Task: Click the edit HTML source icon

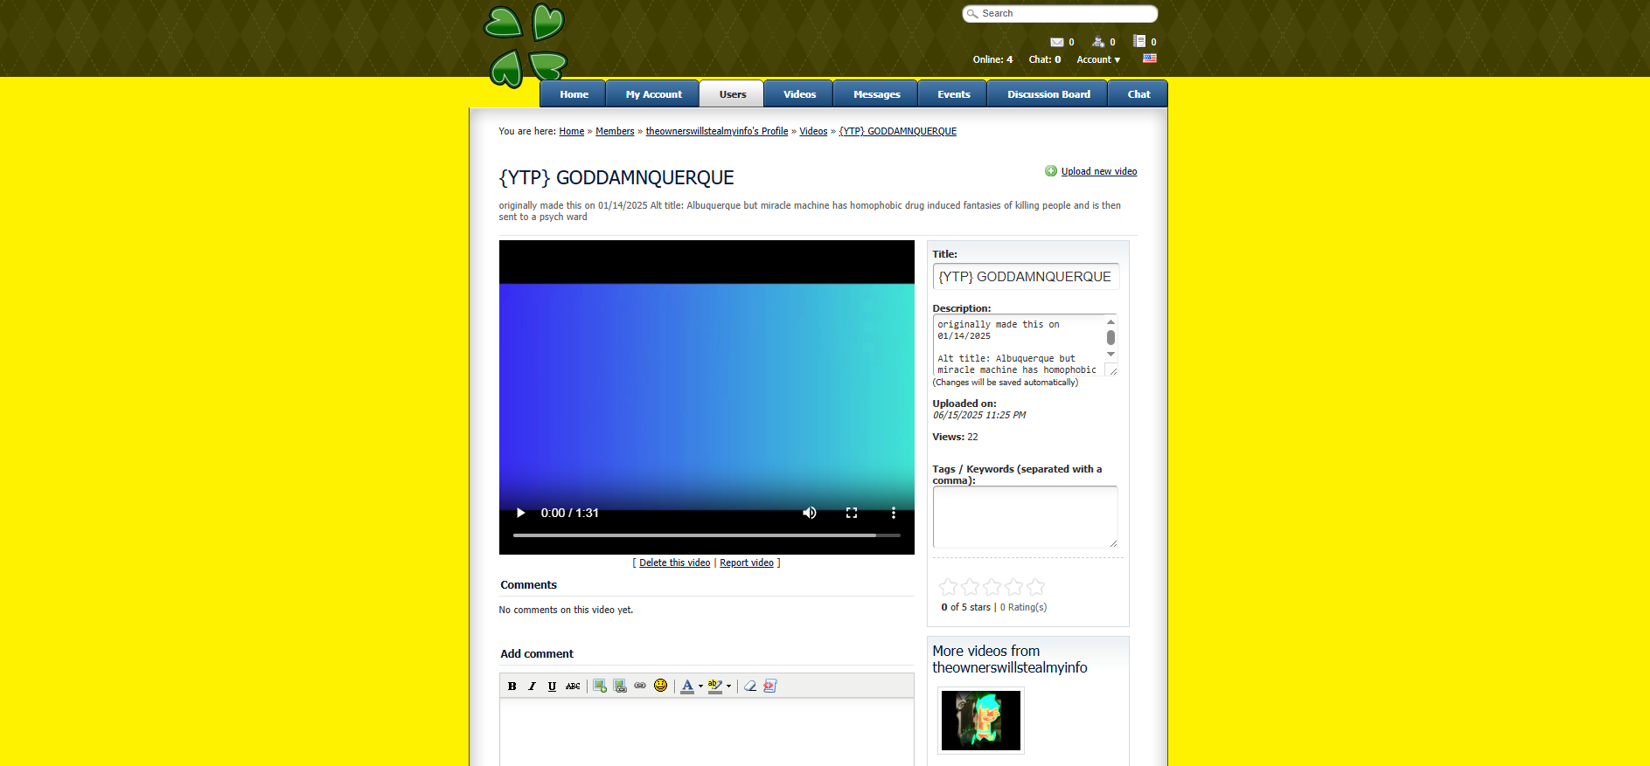Action: tap(770, 686)
